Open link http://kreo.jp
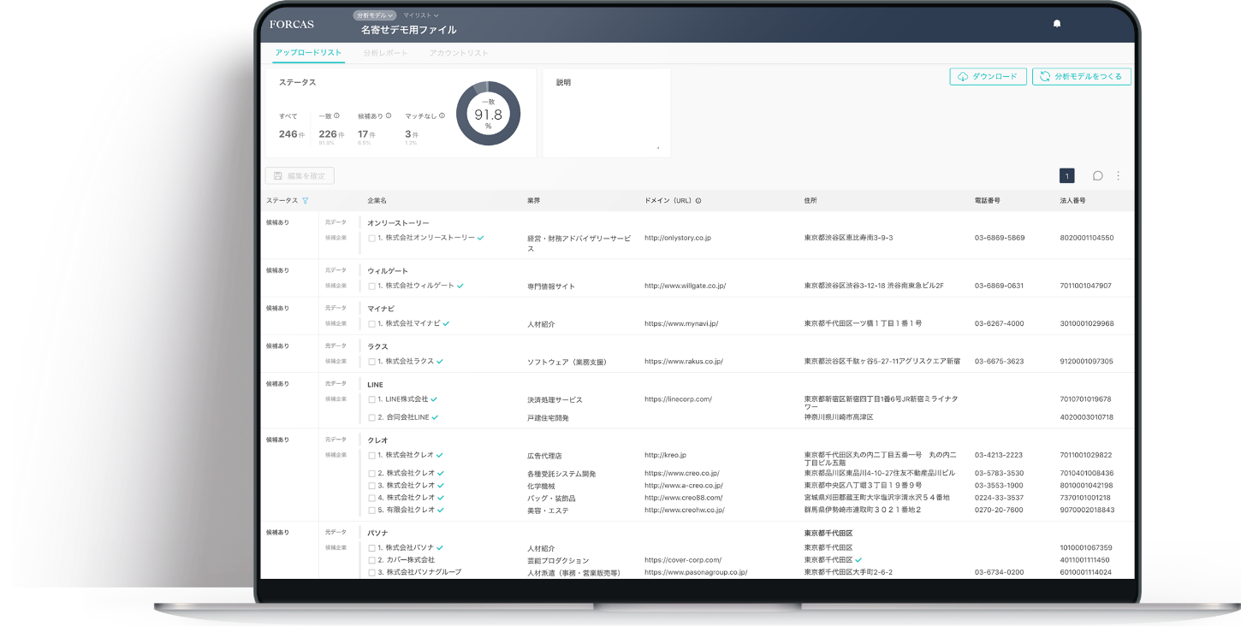1241x626 pixels. [x=665, y=455]
